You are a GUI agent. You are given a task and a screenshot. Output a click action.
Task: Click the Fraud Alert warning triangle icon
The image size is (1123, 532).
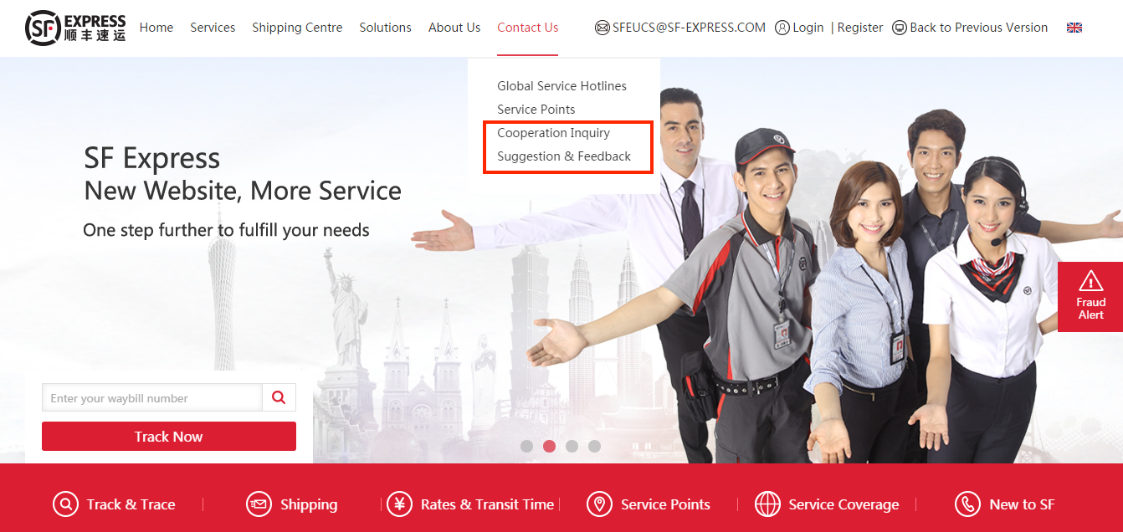click(1090, 281)
